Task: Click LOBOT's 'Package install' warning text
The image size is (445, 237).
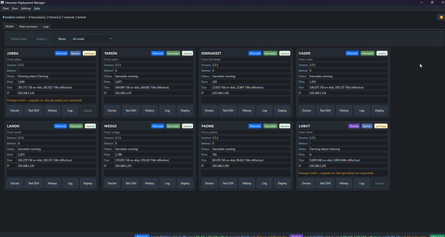Action: pyautogui.click(x=336, y=173)
